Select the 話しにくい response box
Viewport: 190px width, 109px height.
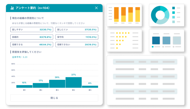click(77, 29)
